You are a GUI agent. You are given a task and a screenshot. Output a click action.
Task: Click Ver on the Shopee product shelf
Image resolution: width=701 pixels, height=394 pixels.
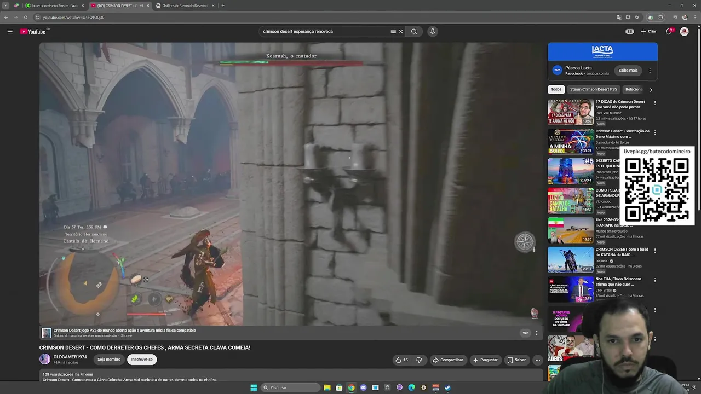[x=525, y=333]
